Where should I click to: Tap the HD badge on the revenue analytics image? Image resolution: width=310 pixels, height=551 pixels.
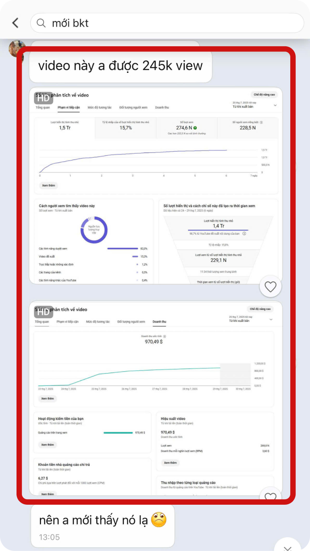[x=43, y=312]
